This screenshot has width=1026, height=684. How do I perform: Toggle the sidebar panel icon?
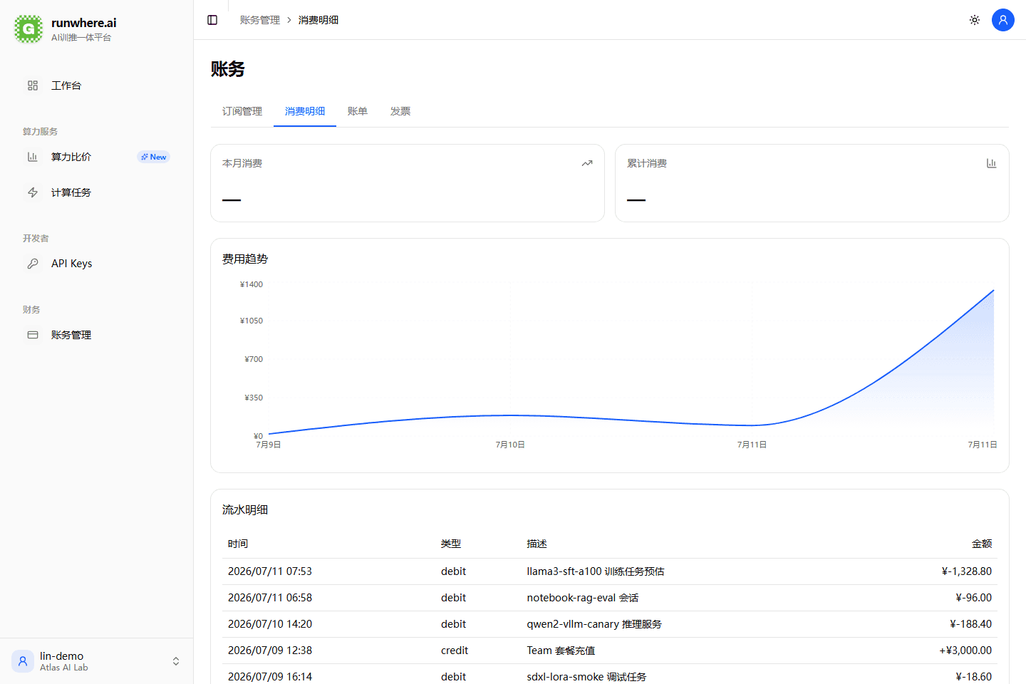[212, 20]
